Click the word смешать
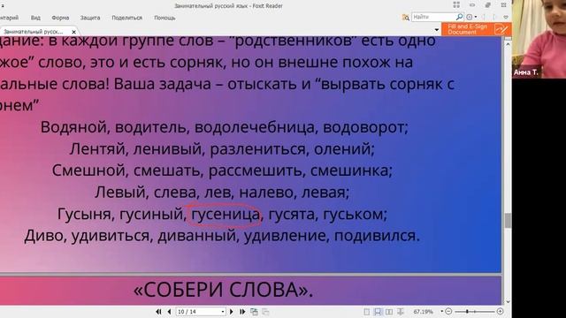Viewport: 566px width, 318px height. point(167,170)
